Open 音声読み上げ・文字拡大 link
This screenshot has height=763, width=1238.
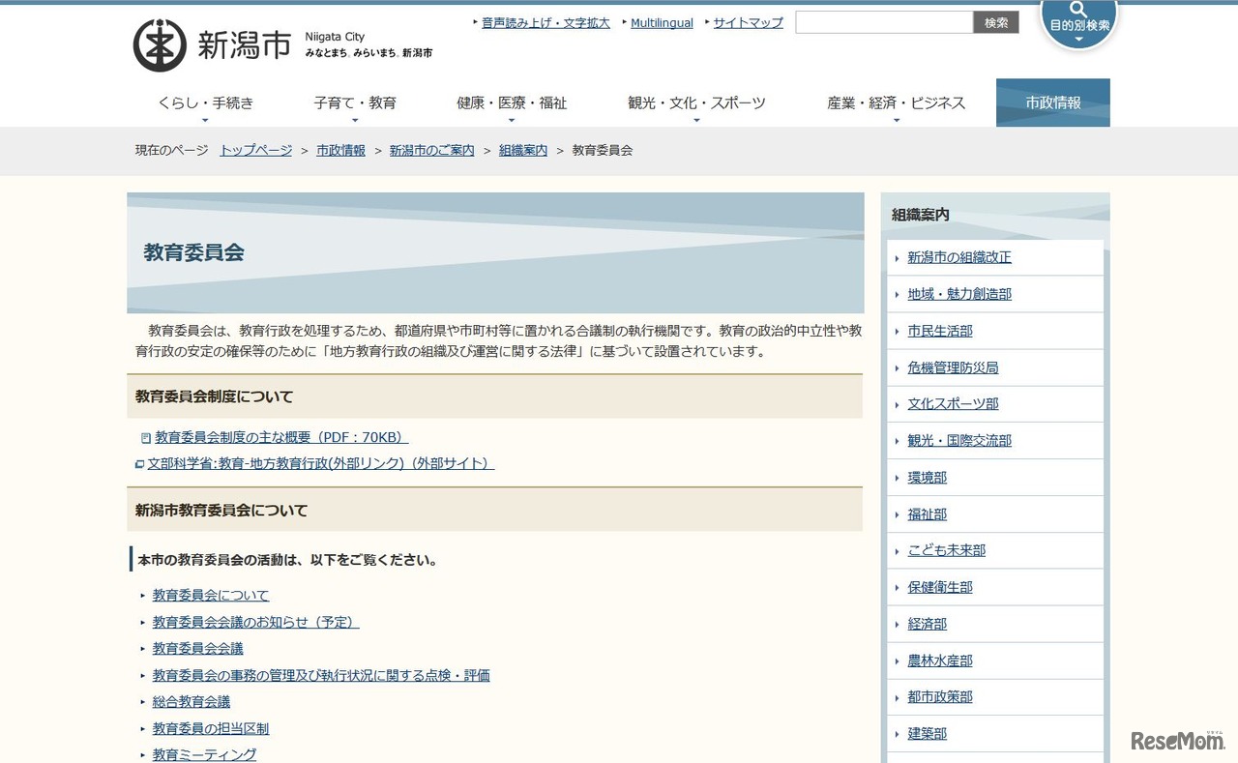pyautogui.click(x=545, y=23)
